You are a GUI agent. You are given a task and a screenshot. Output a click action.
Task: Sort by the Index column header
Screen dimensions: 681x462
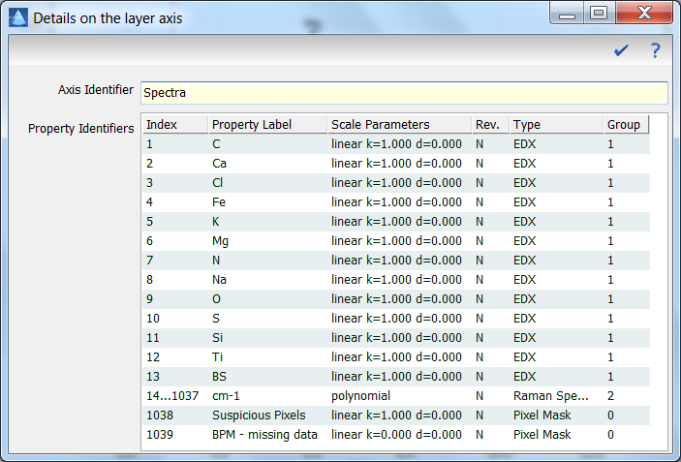point(173,125)
